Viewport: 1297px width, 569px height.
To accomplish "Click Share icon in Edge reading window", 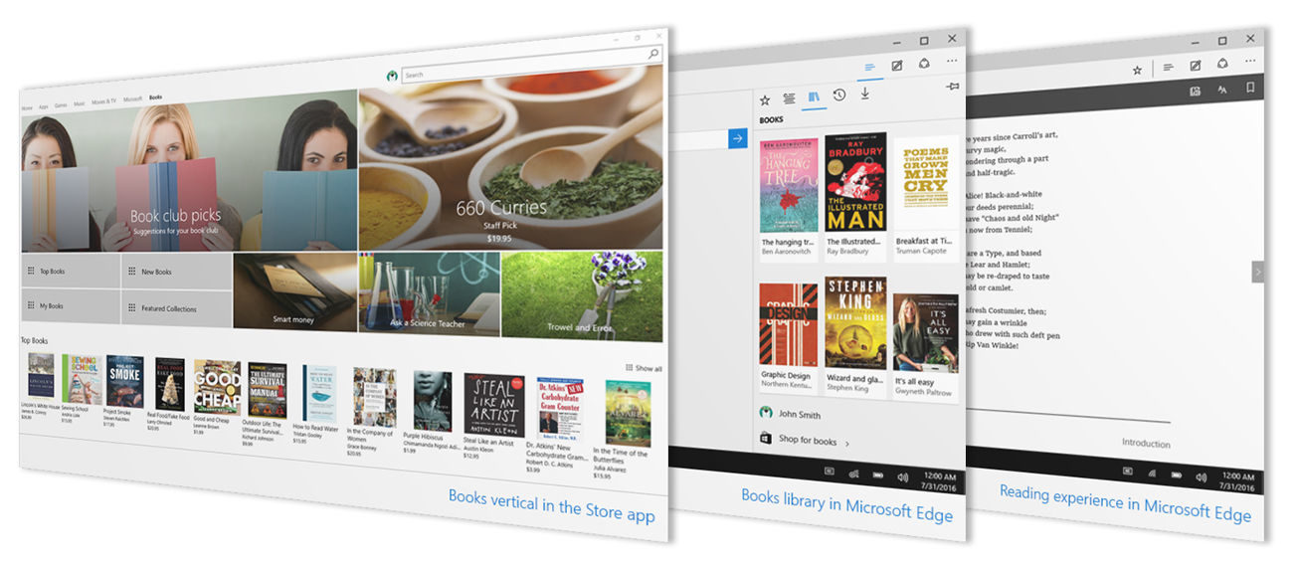I will click(x=1222, y=63).
